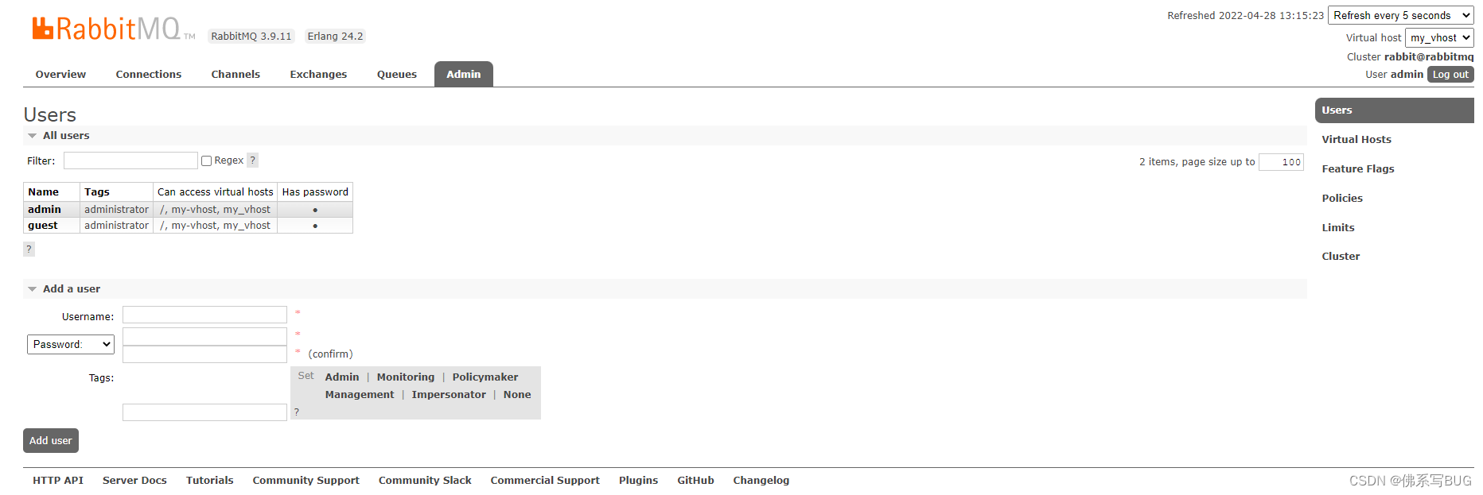This screenshot has width=1483, height=495.
Task: Click the Name column header
Action: [52, 191]
